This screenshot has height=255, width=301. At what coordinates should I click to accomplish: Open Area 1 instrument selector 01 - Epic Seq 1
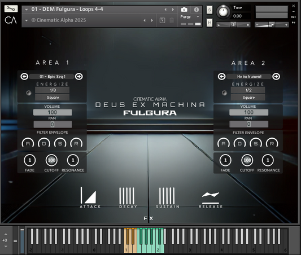click(52, 77)
